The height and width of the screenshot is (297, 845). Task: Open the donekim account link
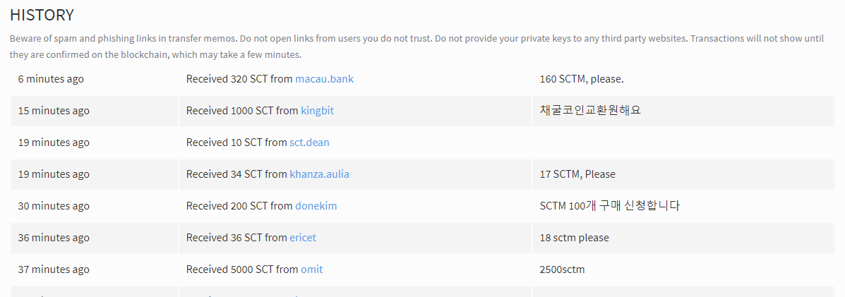click(x=316, y=206)
